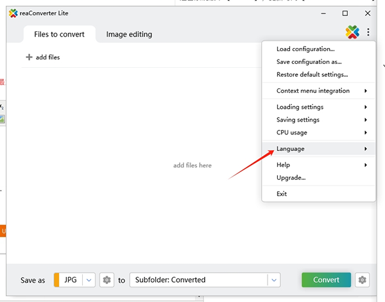This screenshot has width=385, height=302.
Task: Click the reaConverter colorful logo icon
Action: tap(352, 32)
